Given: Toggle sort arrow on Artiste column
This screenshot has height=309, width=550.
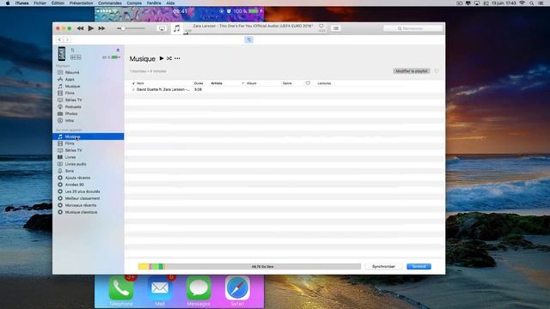Looking at the screenshot, I should (242, 83).
